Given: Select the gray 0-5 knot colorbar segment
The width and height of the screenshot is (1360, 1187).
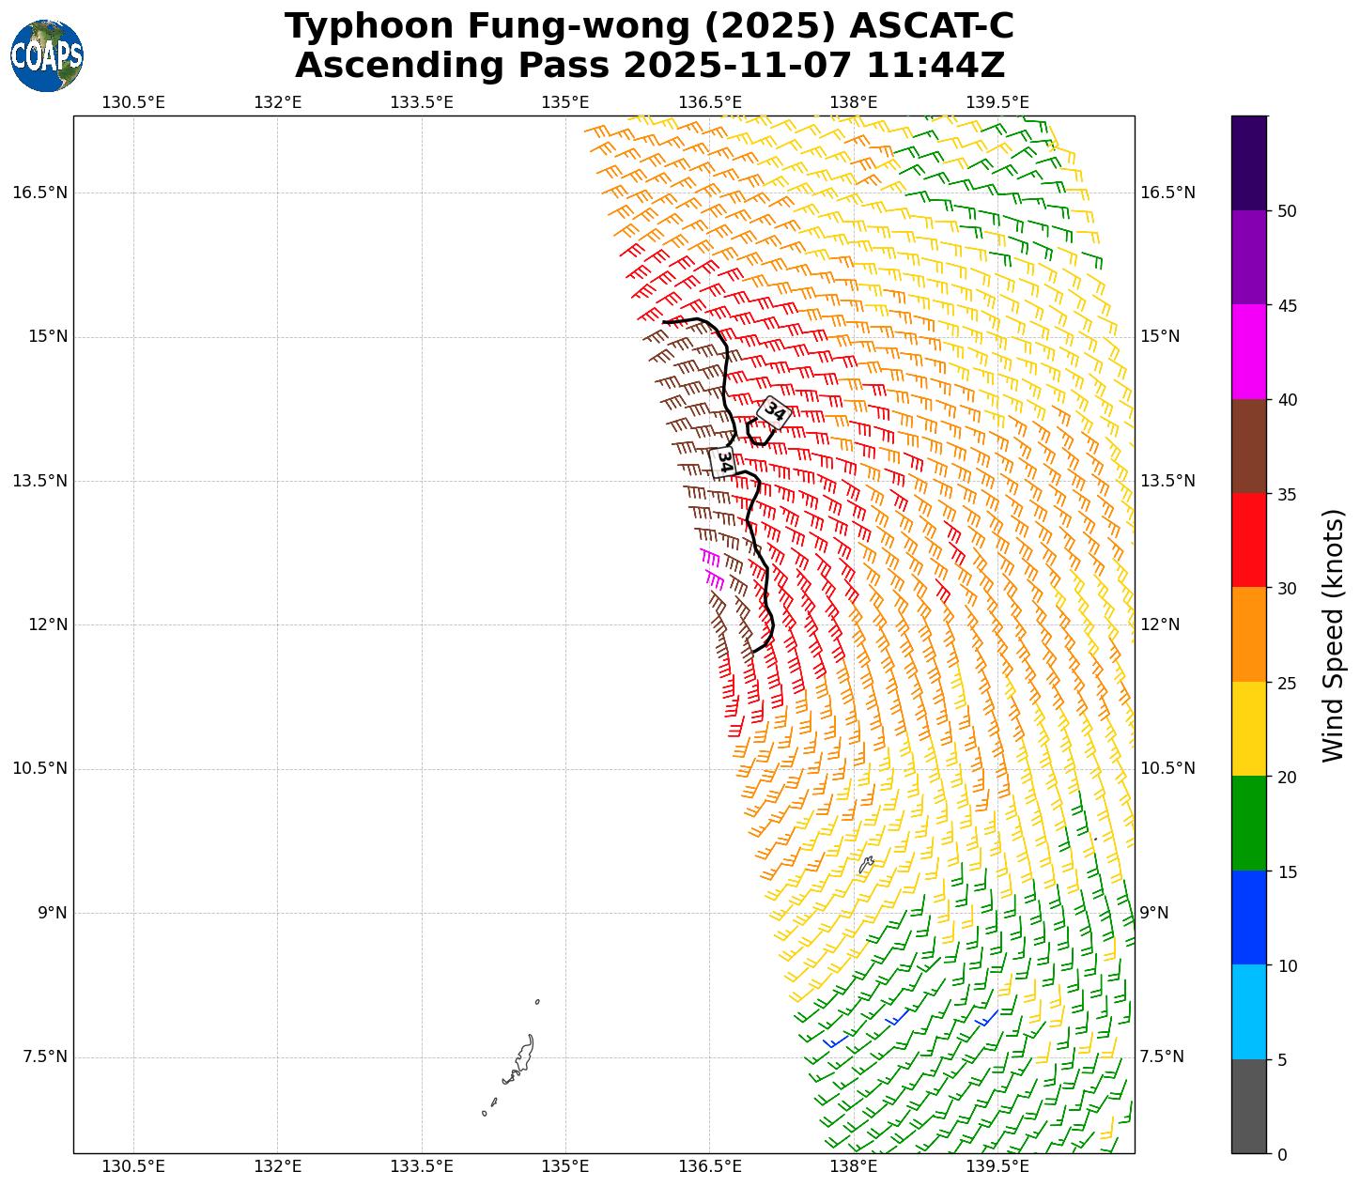Looking at the screenshot, I should 1248,1106.
